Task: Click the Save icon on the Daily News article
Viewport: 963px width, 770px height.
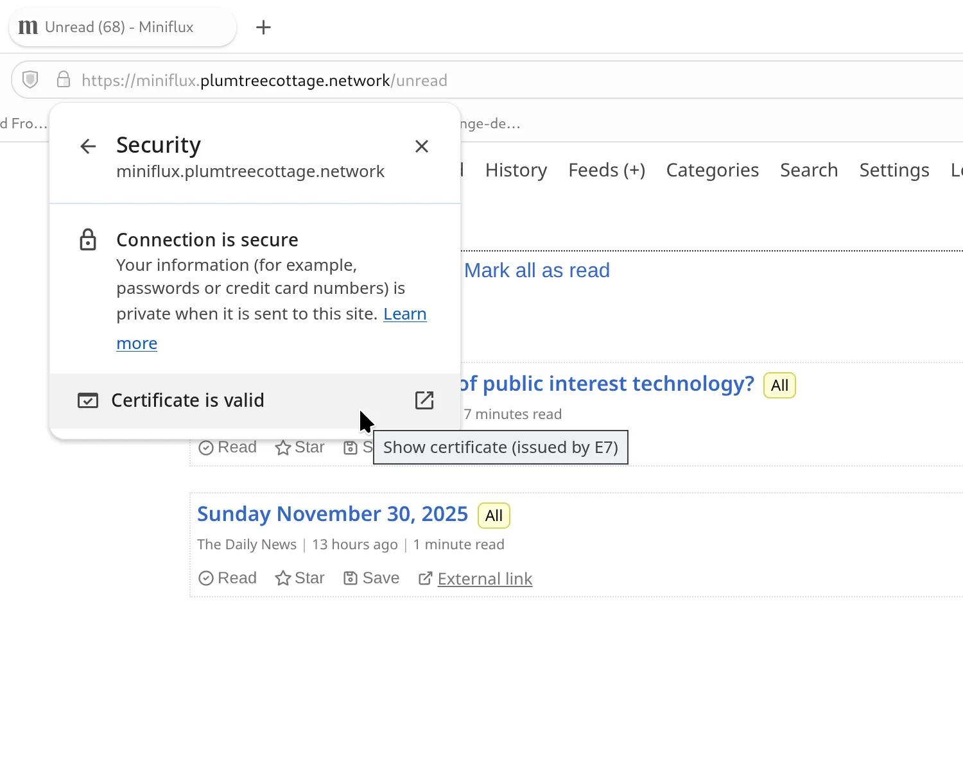Action: (x=352, y=577)
